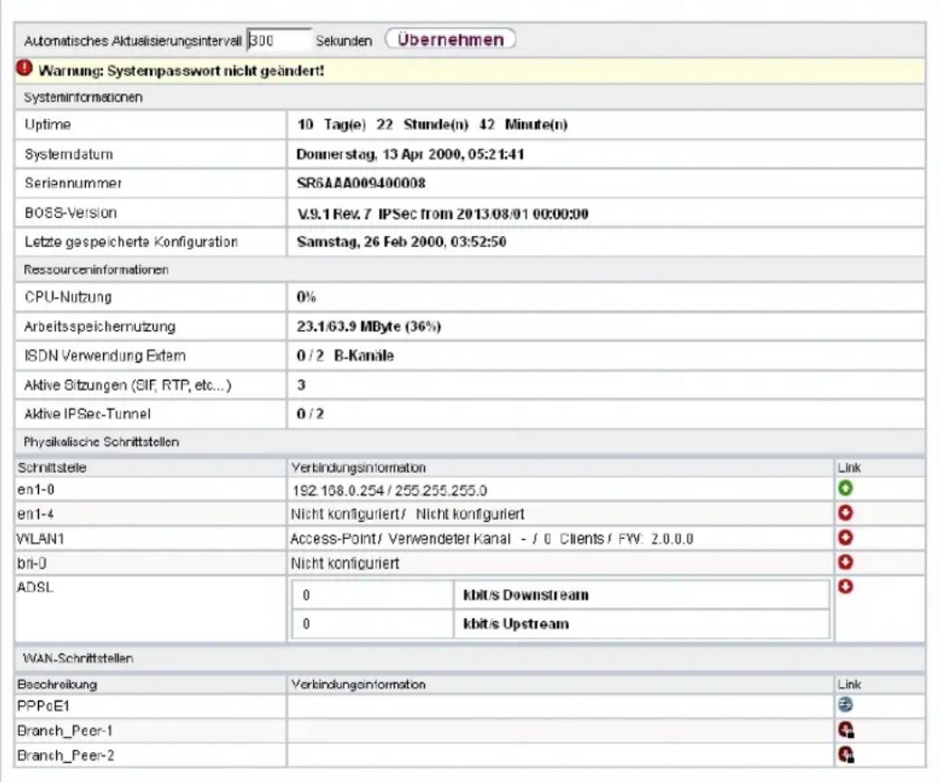Click the 'Schnittstelle' column header
The image size is (938, 782).
(x=52, y=467)
